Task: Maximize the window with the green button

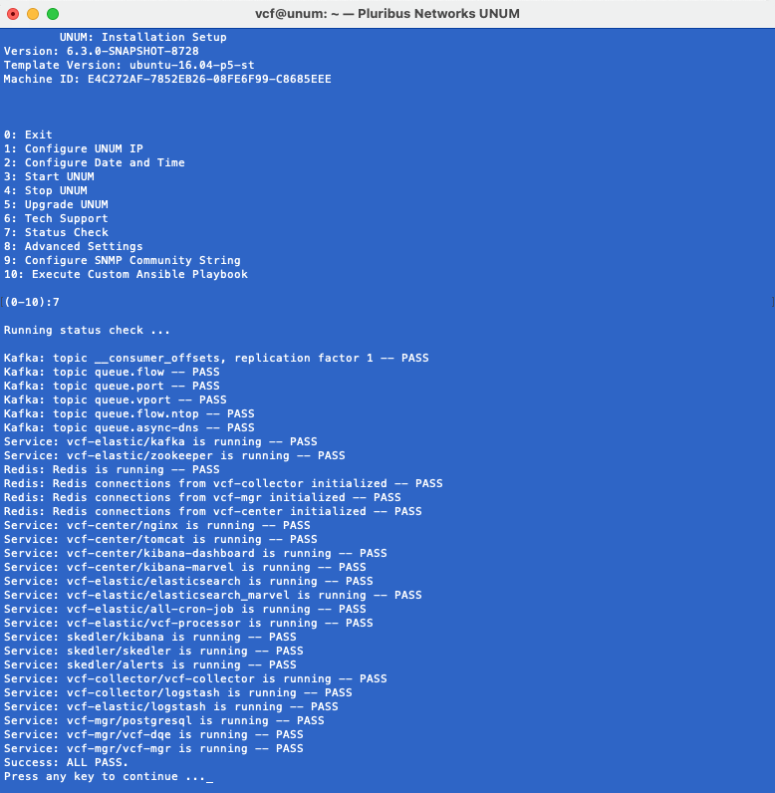Action: (x=53, y=14)
